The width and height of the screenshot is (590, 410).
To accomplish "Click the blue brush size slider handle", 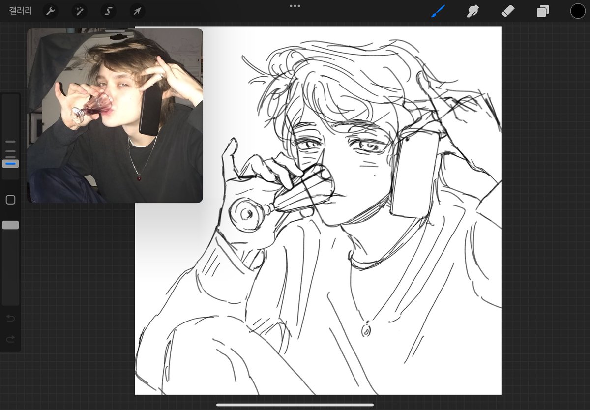I will click(x=10, y=163).
